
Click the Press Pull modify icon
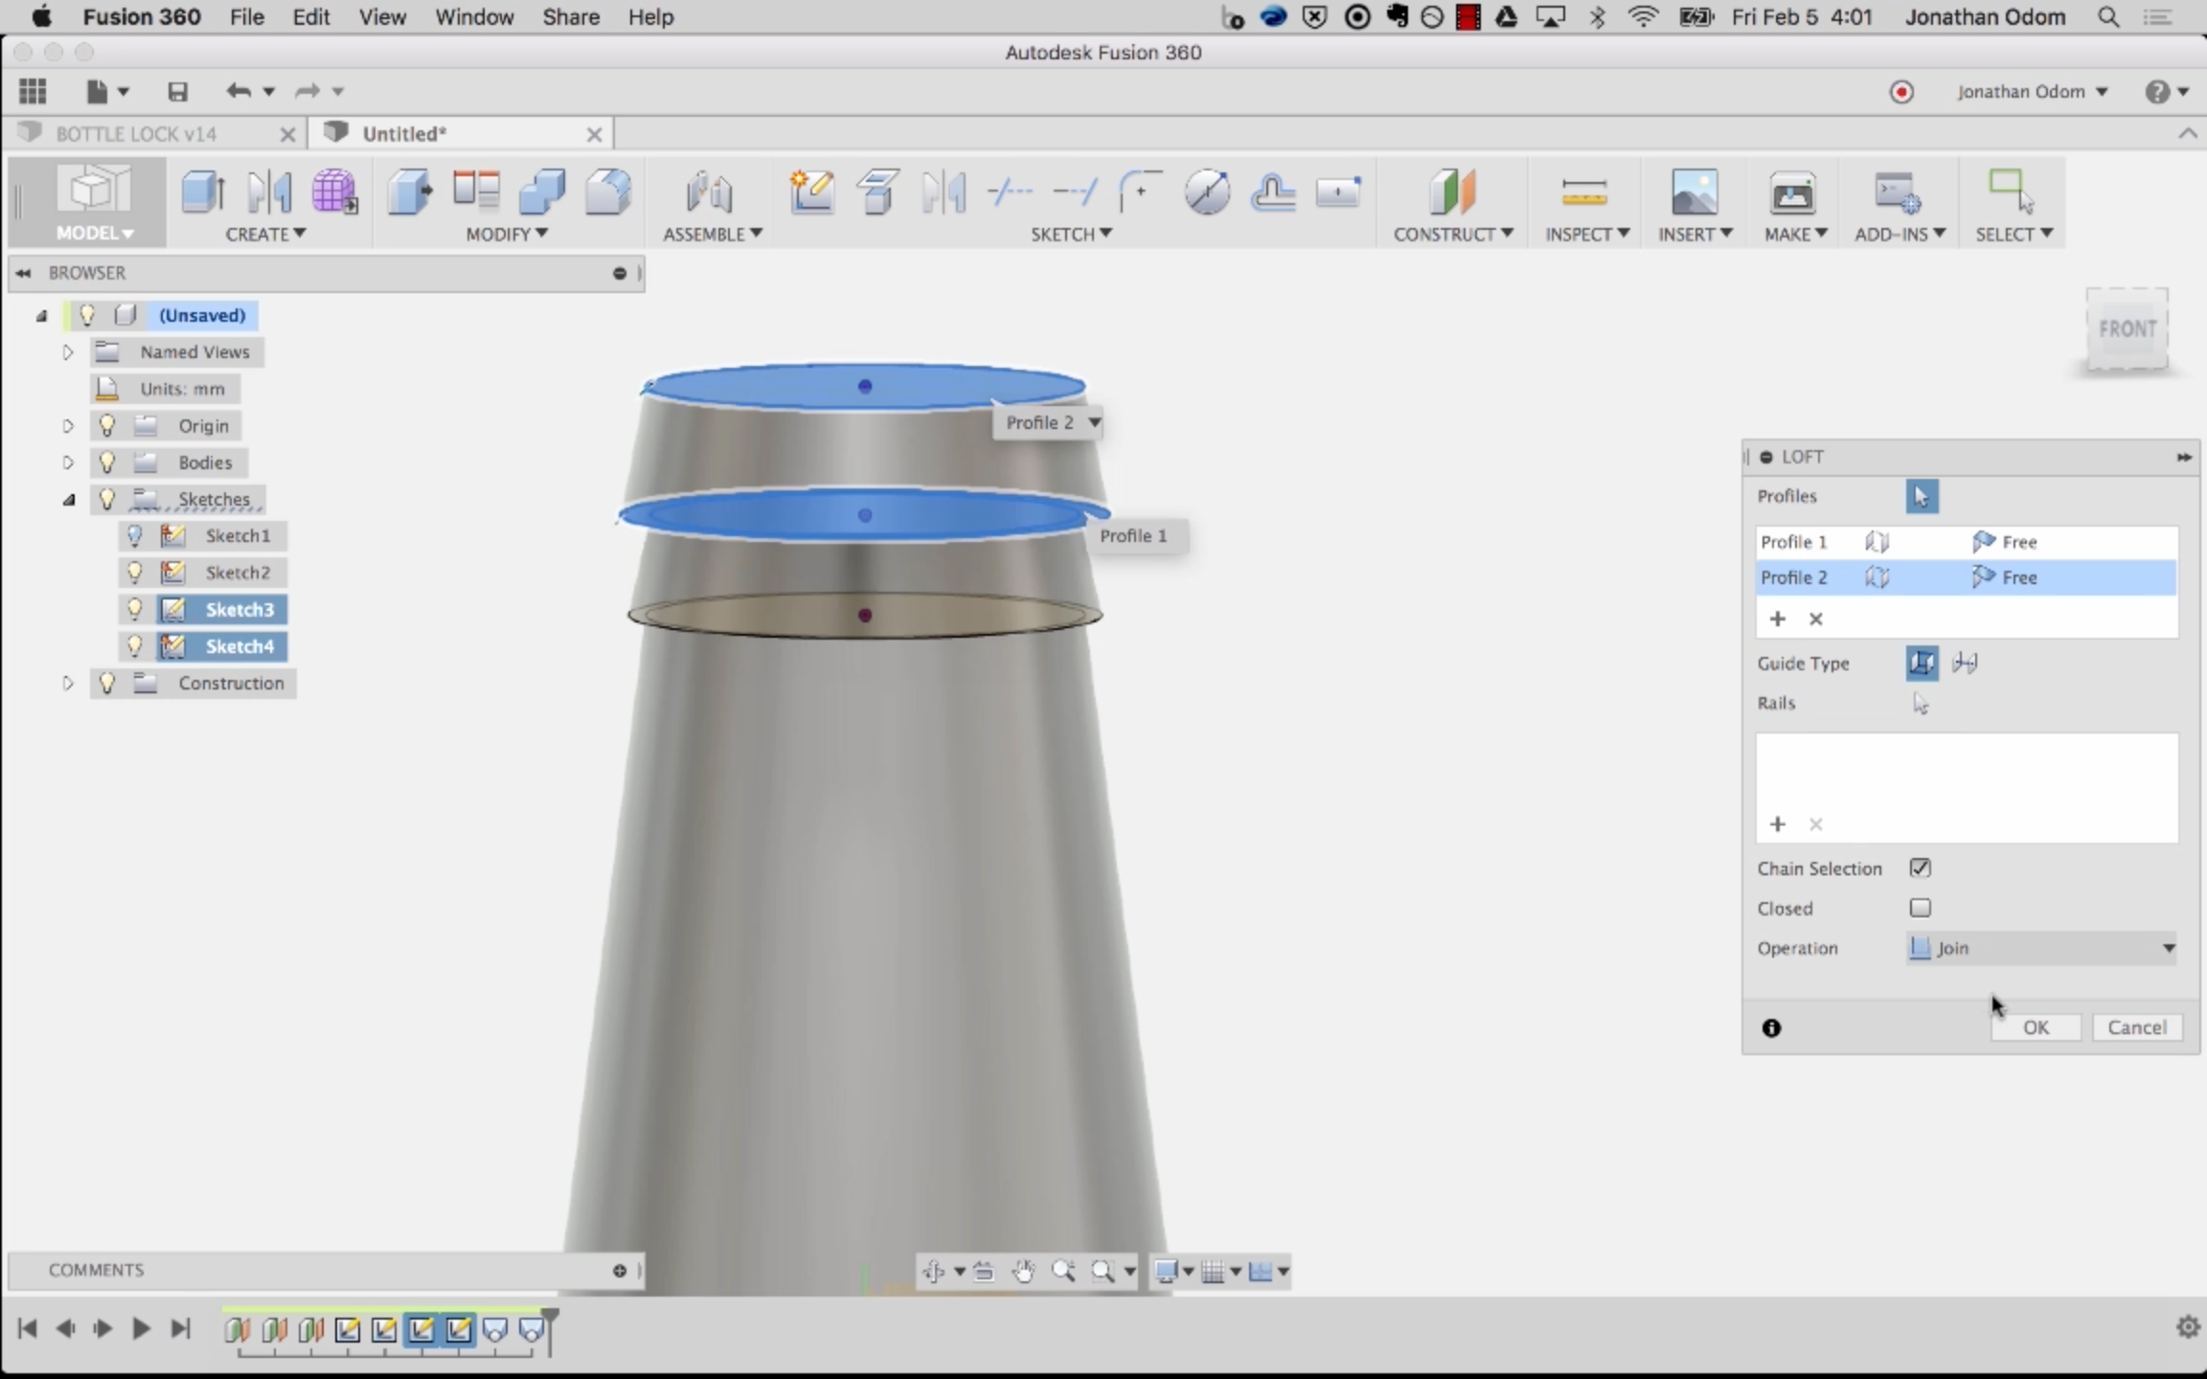(410, 192)
